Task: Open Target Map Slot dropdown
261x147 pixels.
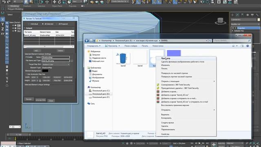Action: [55, 65]
